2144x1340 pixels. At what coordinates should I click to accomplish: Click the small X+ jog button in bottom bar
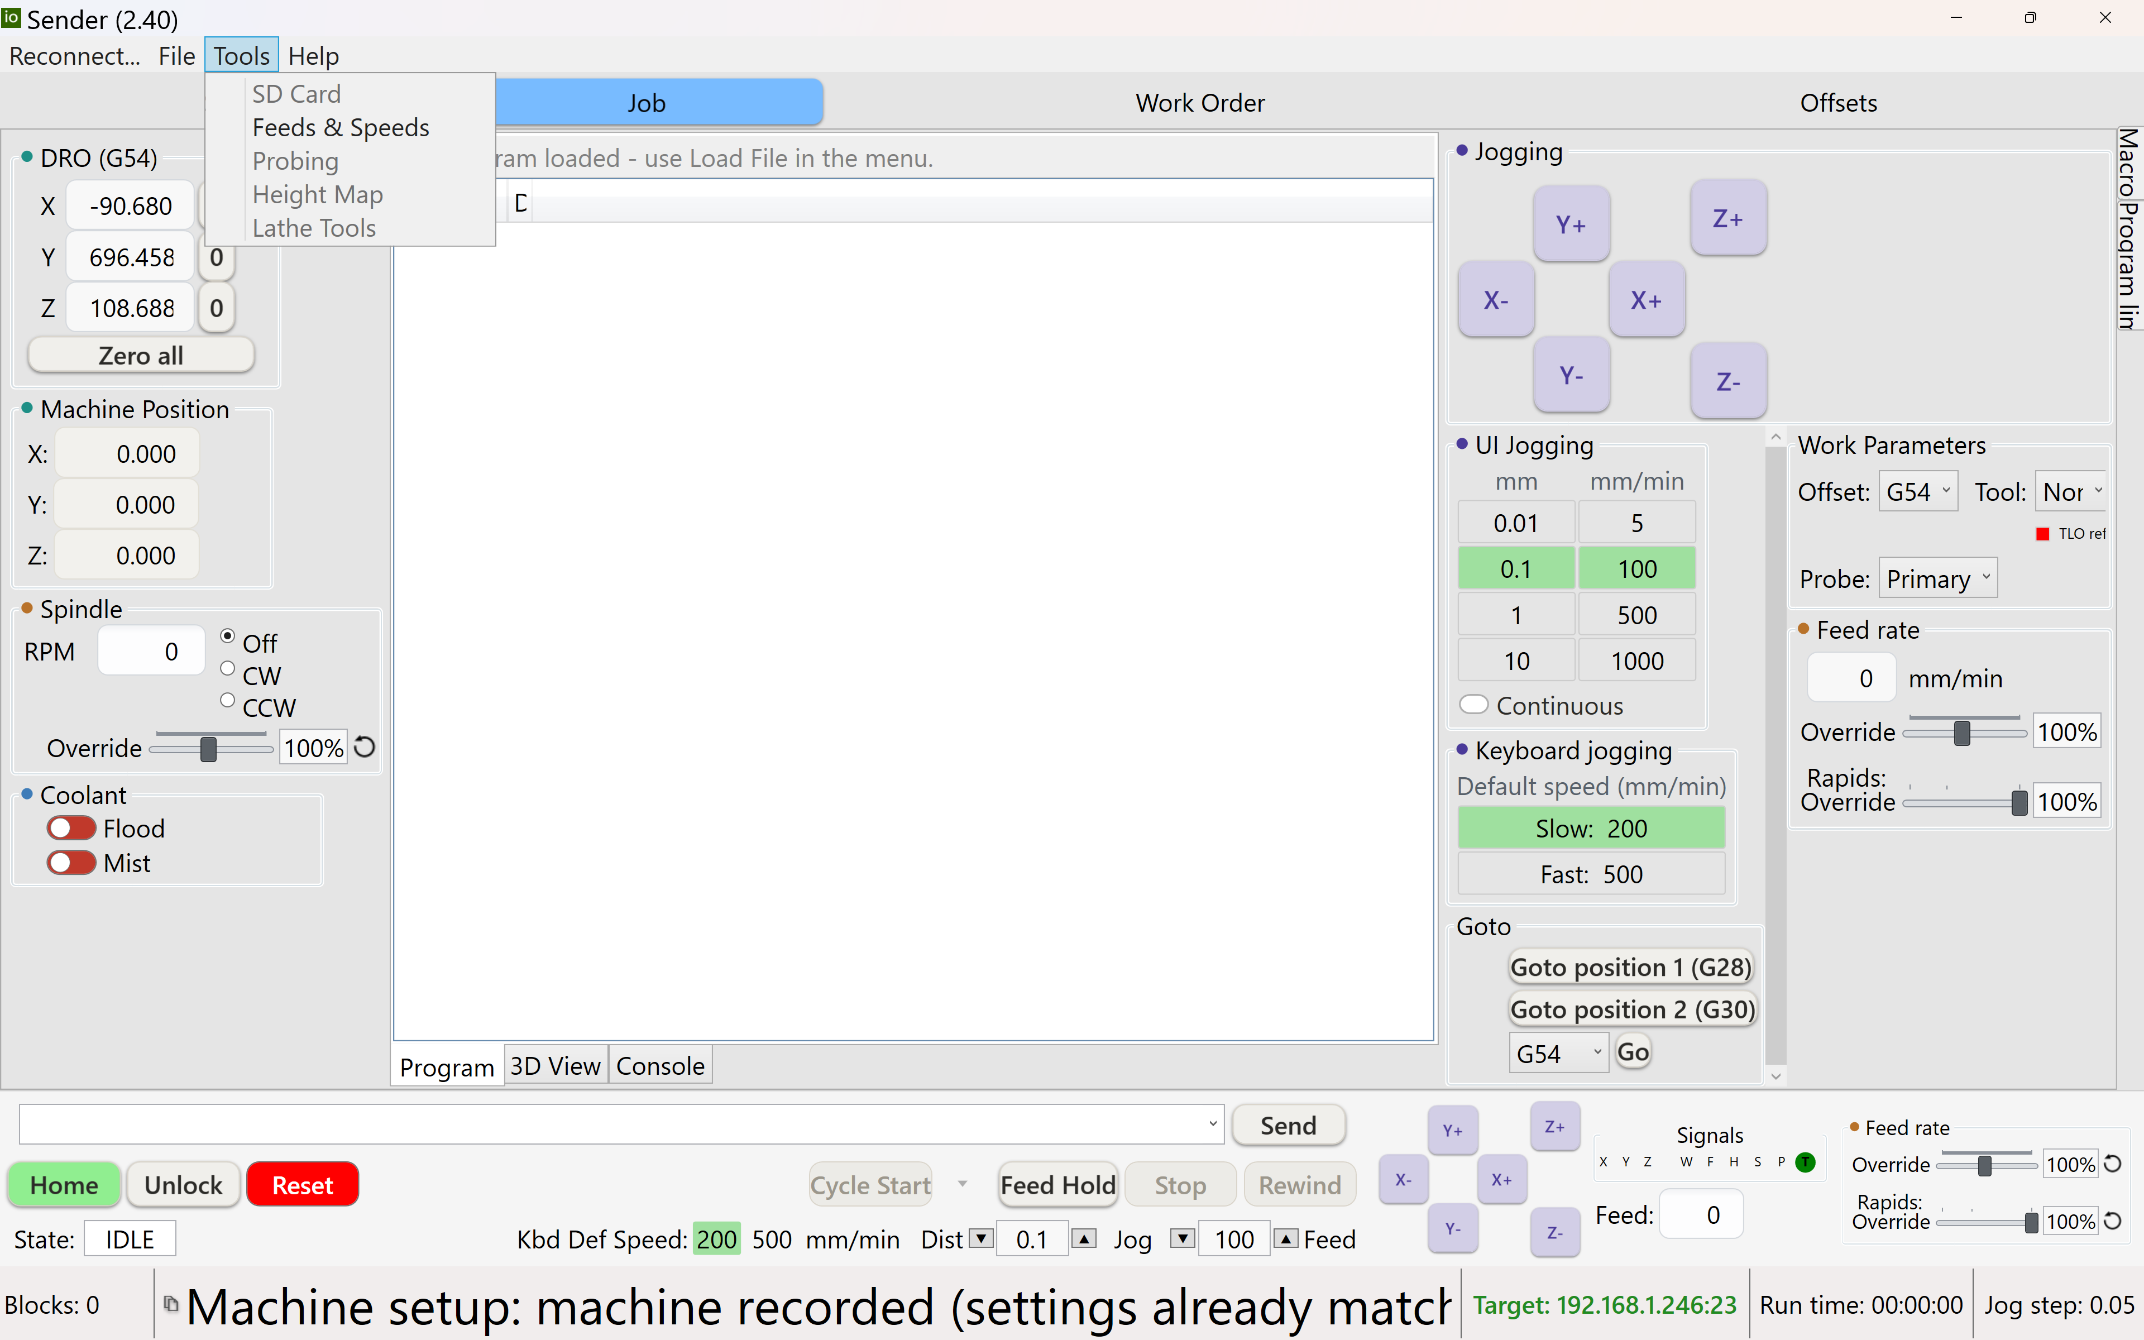(x=1502, y=1179)
